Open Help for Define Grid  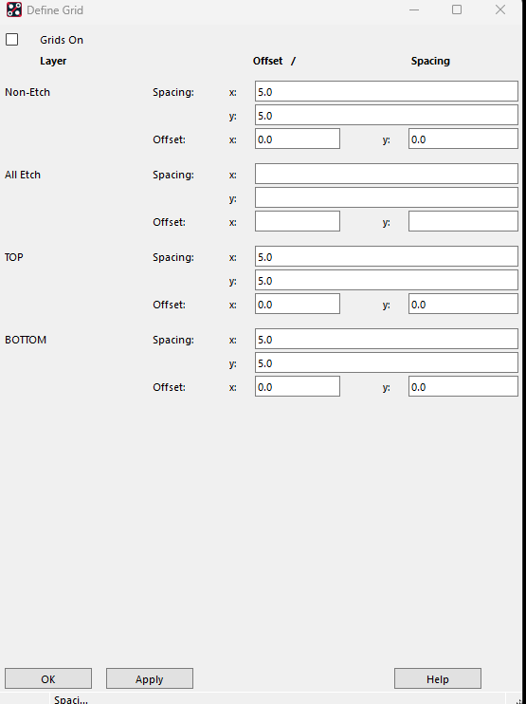tap(438, 679)
